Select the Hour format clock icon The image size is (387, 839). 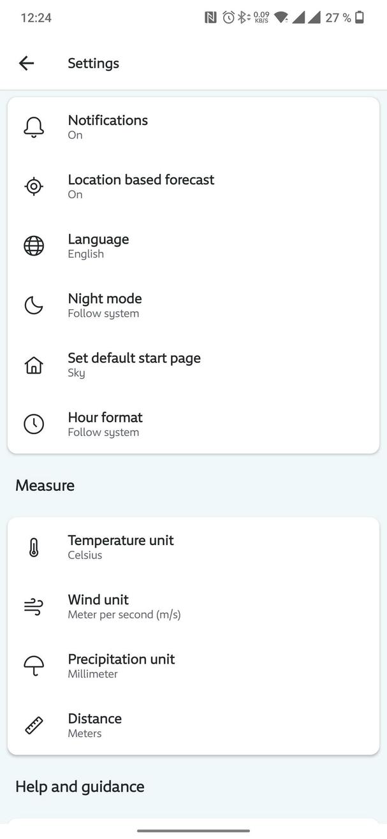(33, 424)
